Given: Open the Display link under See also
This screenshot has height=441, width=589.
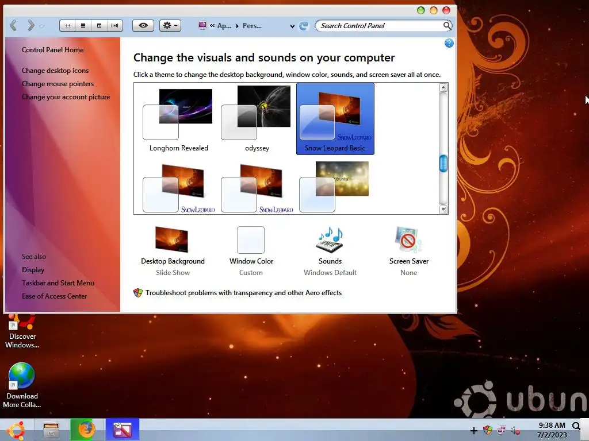Looking at the screenshot, I should pyautogui.click(x=33, y=270).
